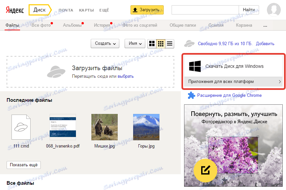Click the cloud disk icon beside free space
Screen dimensions: 286x190
[x=189, y=44]
